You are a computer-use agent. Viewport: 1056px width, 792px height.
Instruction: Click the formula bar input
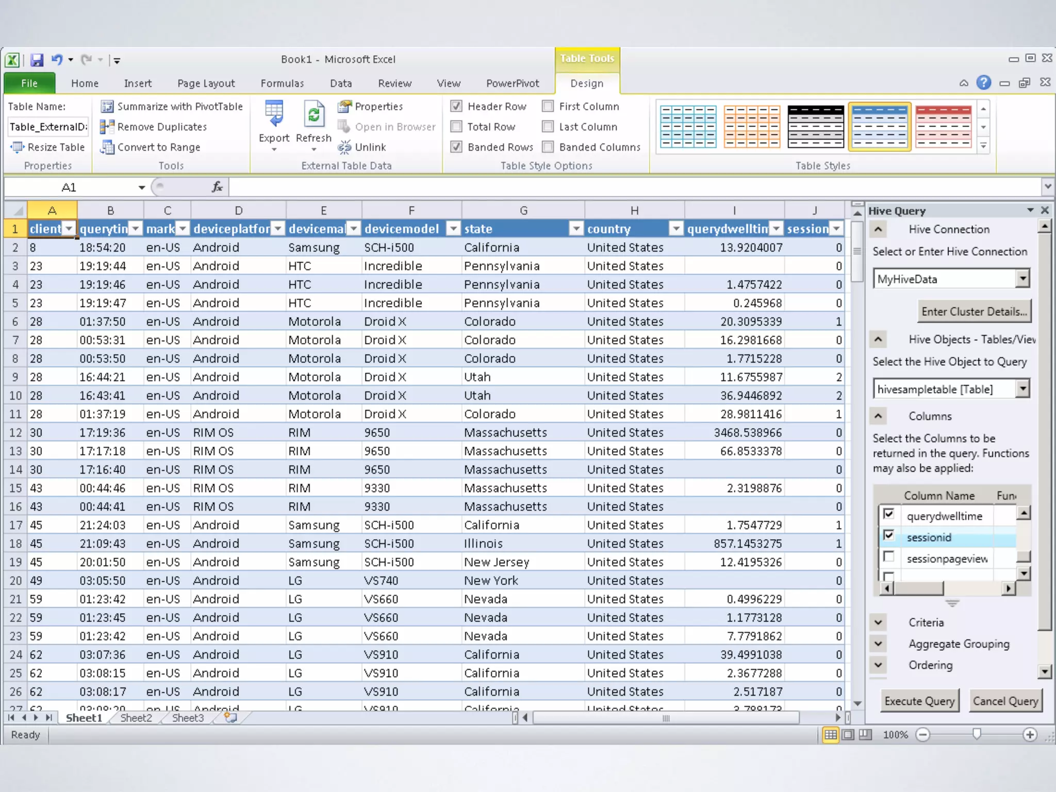(x=635, y=187)
